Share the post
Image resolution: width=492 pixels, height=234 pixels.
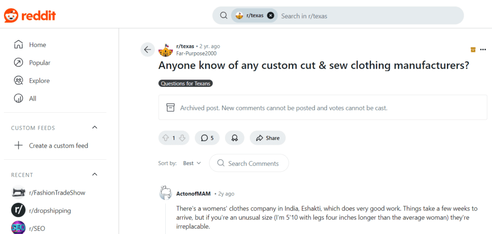[268, 138]
